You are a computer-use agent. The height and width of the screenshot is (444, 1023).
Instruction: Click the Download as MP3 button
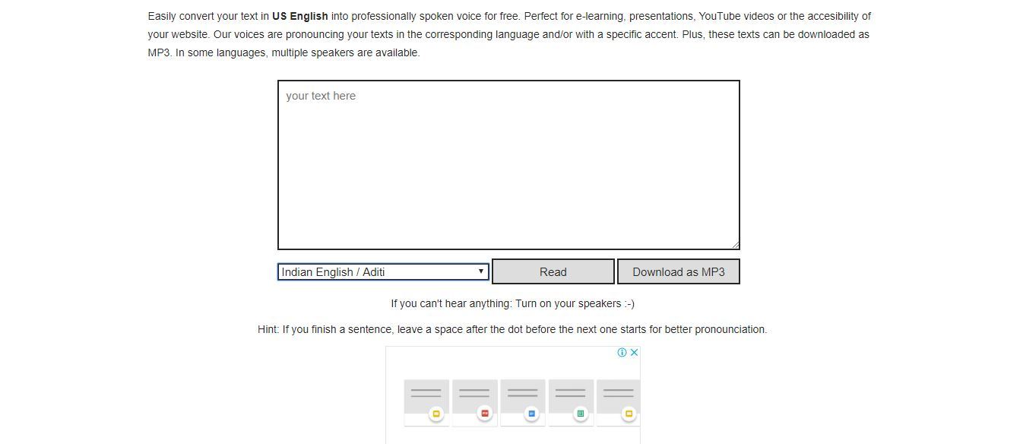pos(678,271)
